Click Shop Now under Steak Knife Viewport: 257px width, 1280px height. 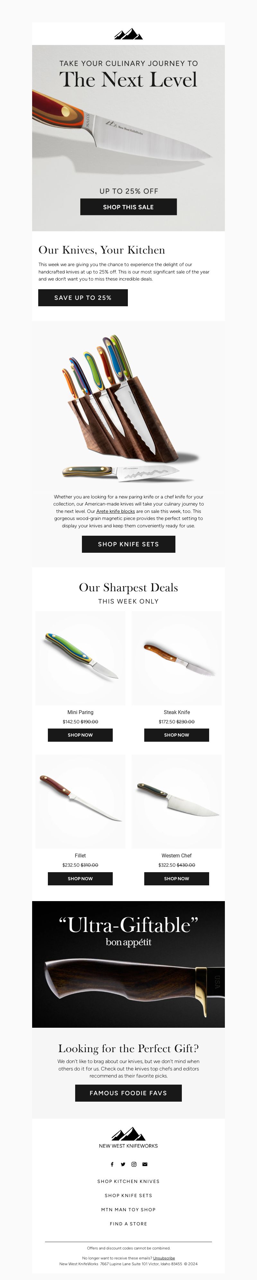176,735
